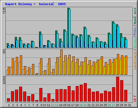Click the red bar for day 9
Image resolution: width=138 pixels, height=108 pixels.
(x=41, y=95)
